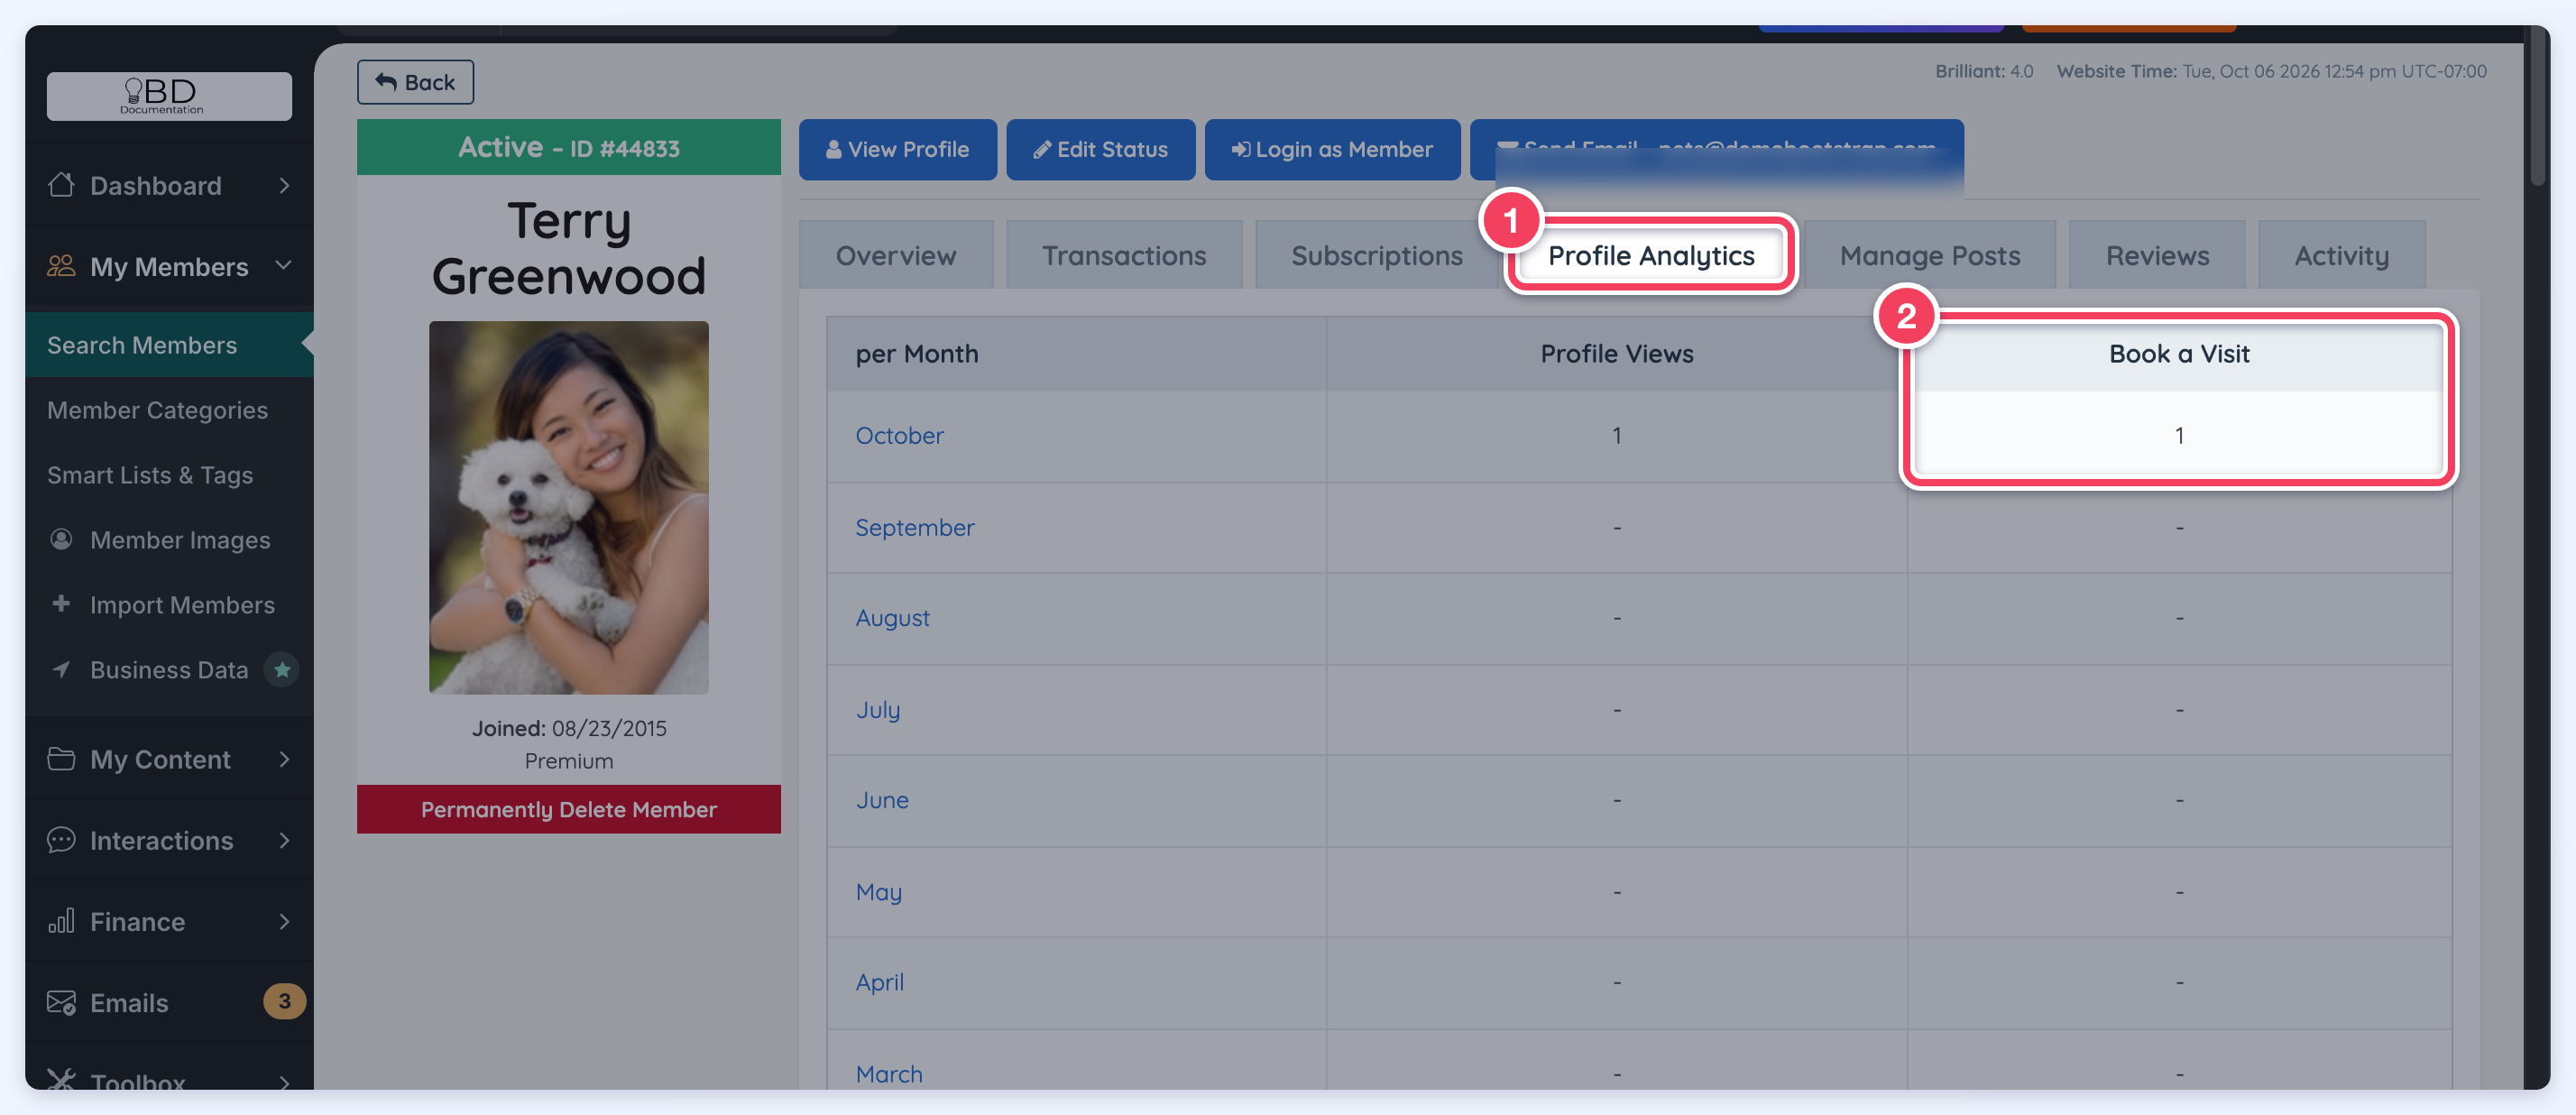The image size is (2576, 1115).
Task: Click the Interactions chat bubble icon
Action: point(61,840)
